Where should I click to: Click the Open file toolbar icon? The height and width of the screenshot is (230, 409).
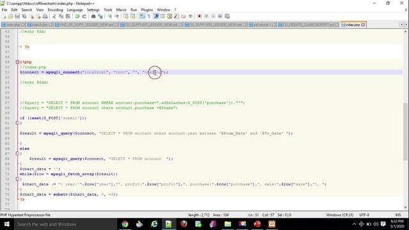tap(10, 17)
